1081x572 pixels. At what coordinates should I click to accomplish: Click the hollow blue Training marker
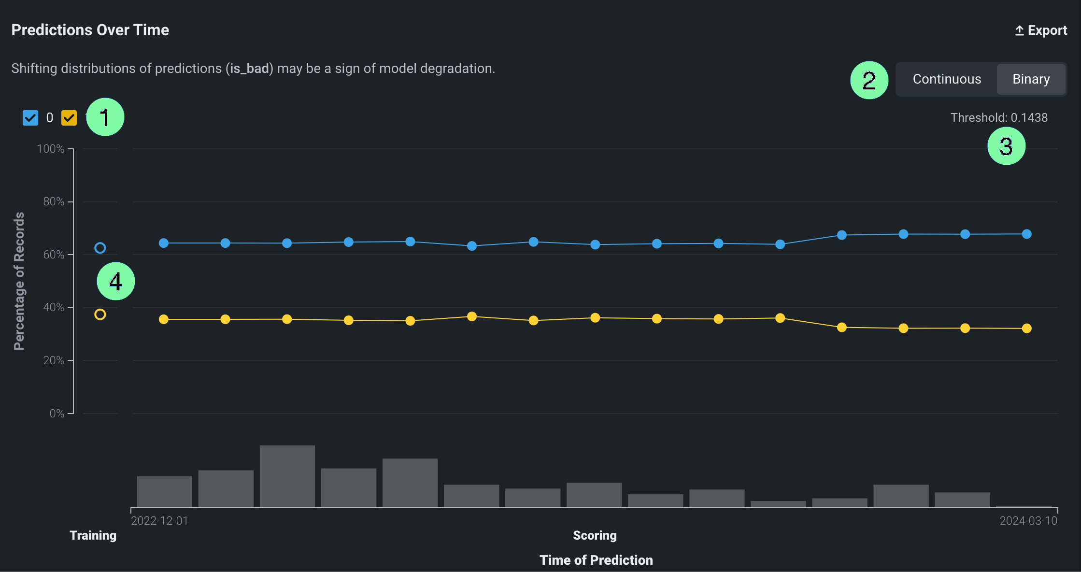pyautogui.click(x=100, y=248)
